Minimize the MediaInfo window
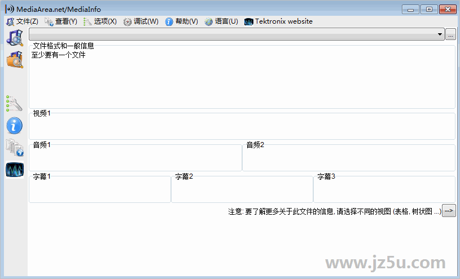Image resolution: width=460 pixels, height=279 pixels. pyautogui.click(x=410, y=10)
